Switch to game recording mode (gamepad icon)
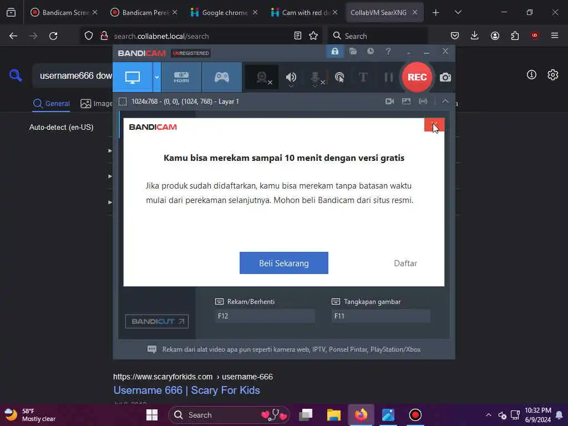Screen dimensions: 568x426 pyautogui.click(x=222, y=77)
